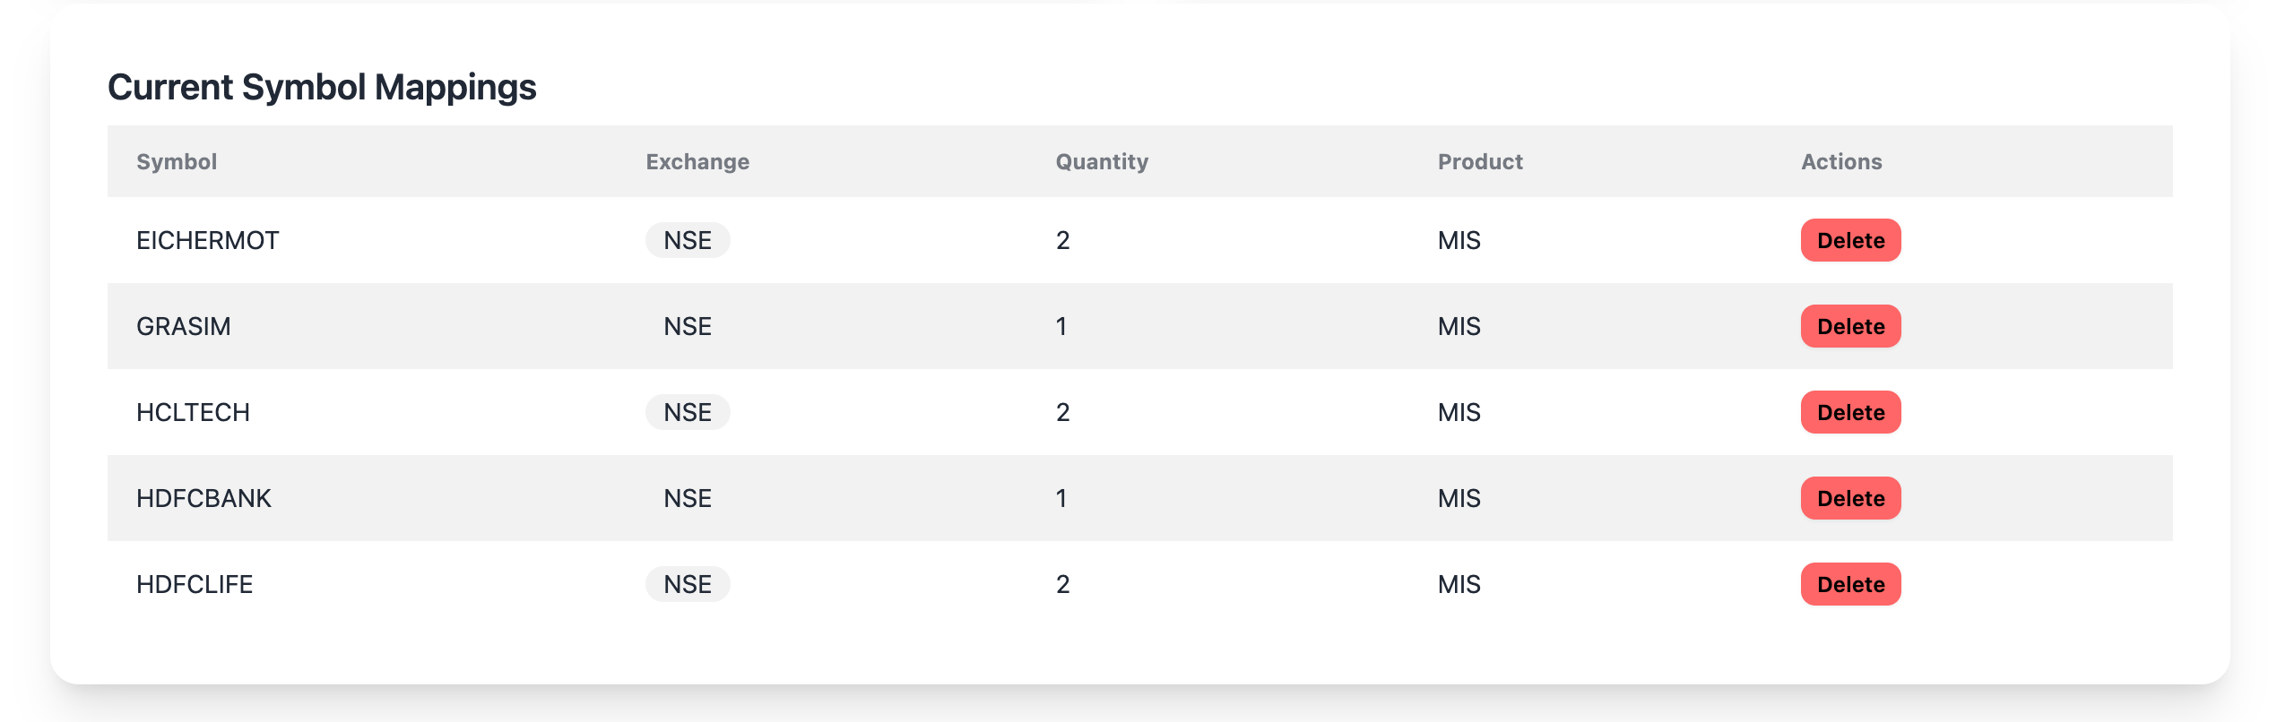Select the EICHERMOT symbol cell

coord(208,240)
